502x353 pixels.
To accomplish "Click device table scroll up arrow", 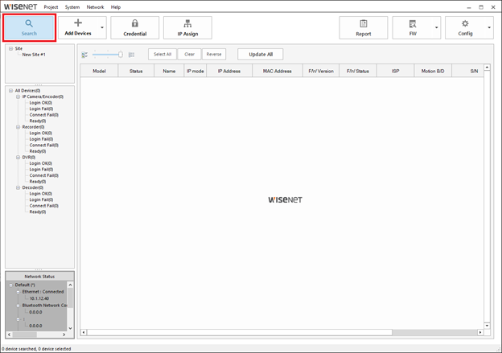I will tap(487, 68).
